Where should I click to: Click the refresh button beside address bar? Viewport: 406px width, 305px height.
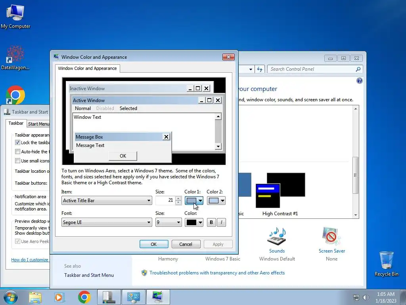pos(259,69)
